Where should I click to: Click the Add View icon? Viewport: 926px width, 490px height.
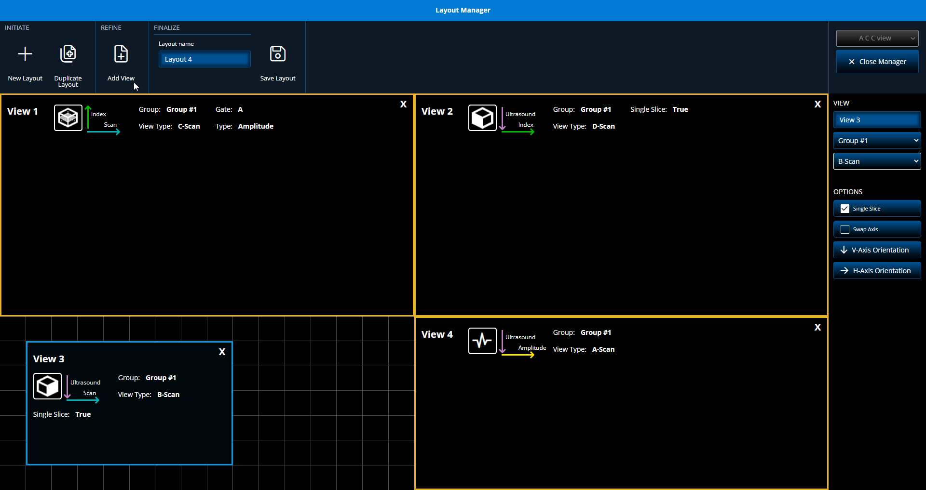coord(121,54)
